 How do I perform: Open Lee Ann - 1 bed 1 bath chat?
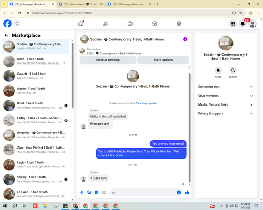coord(35,194)
